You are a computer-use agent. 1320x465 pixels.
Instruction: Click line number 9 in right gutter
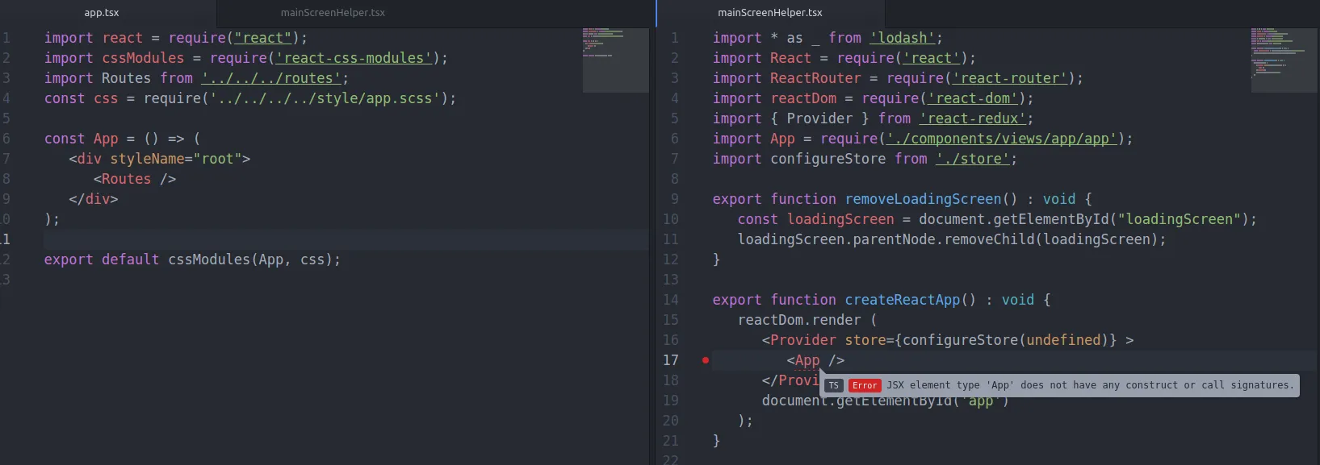(x=675, y=199)
